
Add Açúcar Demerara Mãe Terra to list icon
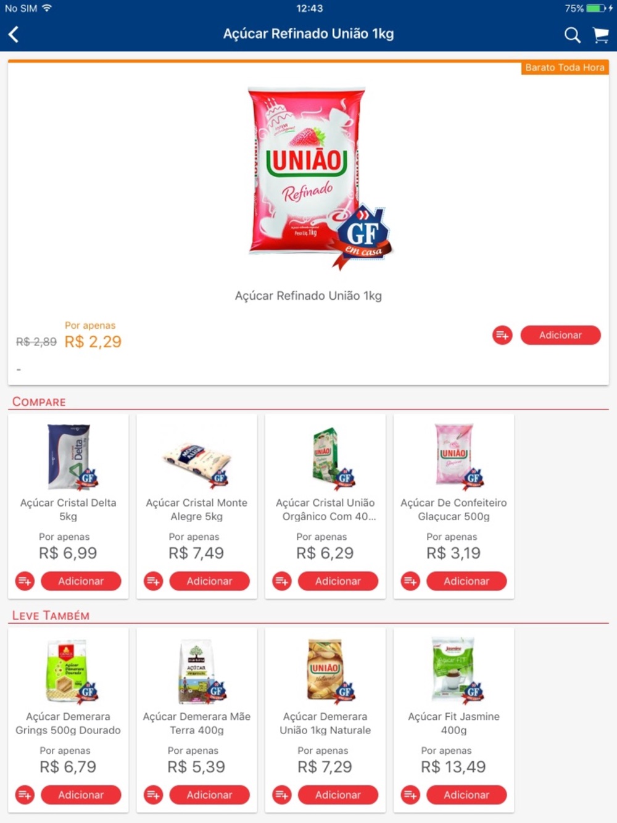[153, 795]
